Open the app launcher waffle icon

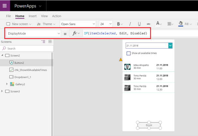[5, 6]
